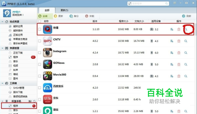Screen dimensions: 197x114
Task: Open 越狱应用 in the sidebar
Action: point(18,26)
